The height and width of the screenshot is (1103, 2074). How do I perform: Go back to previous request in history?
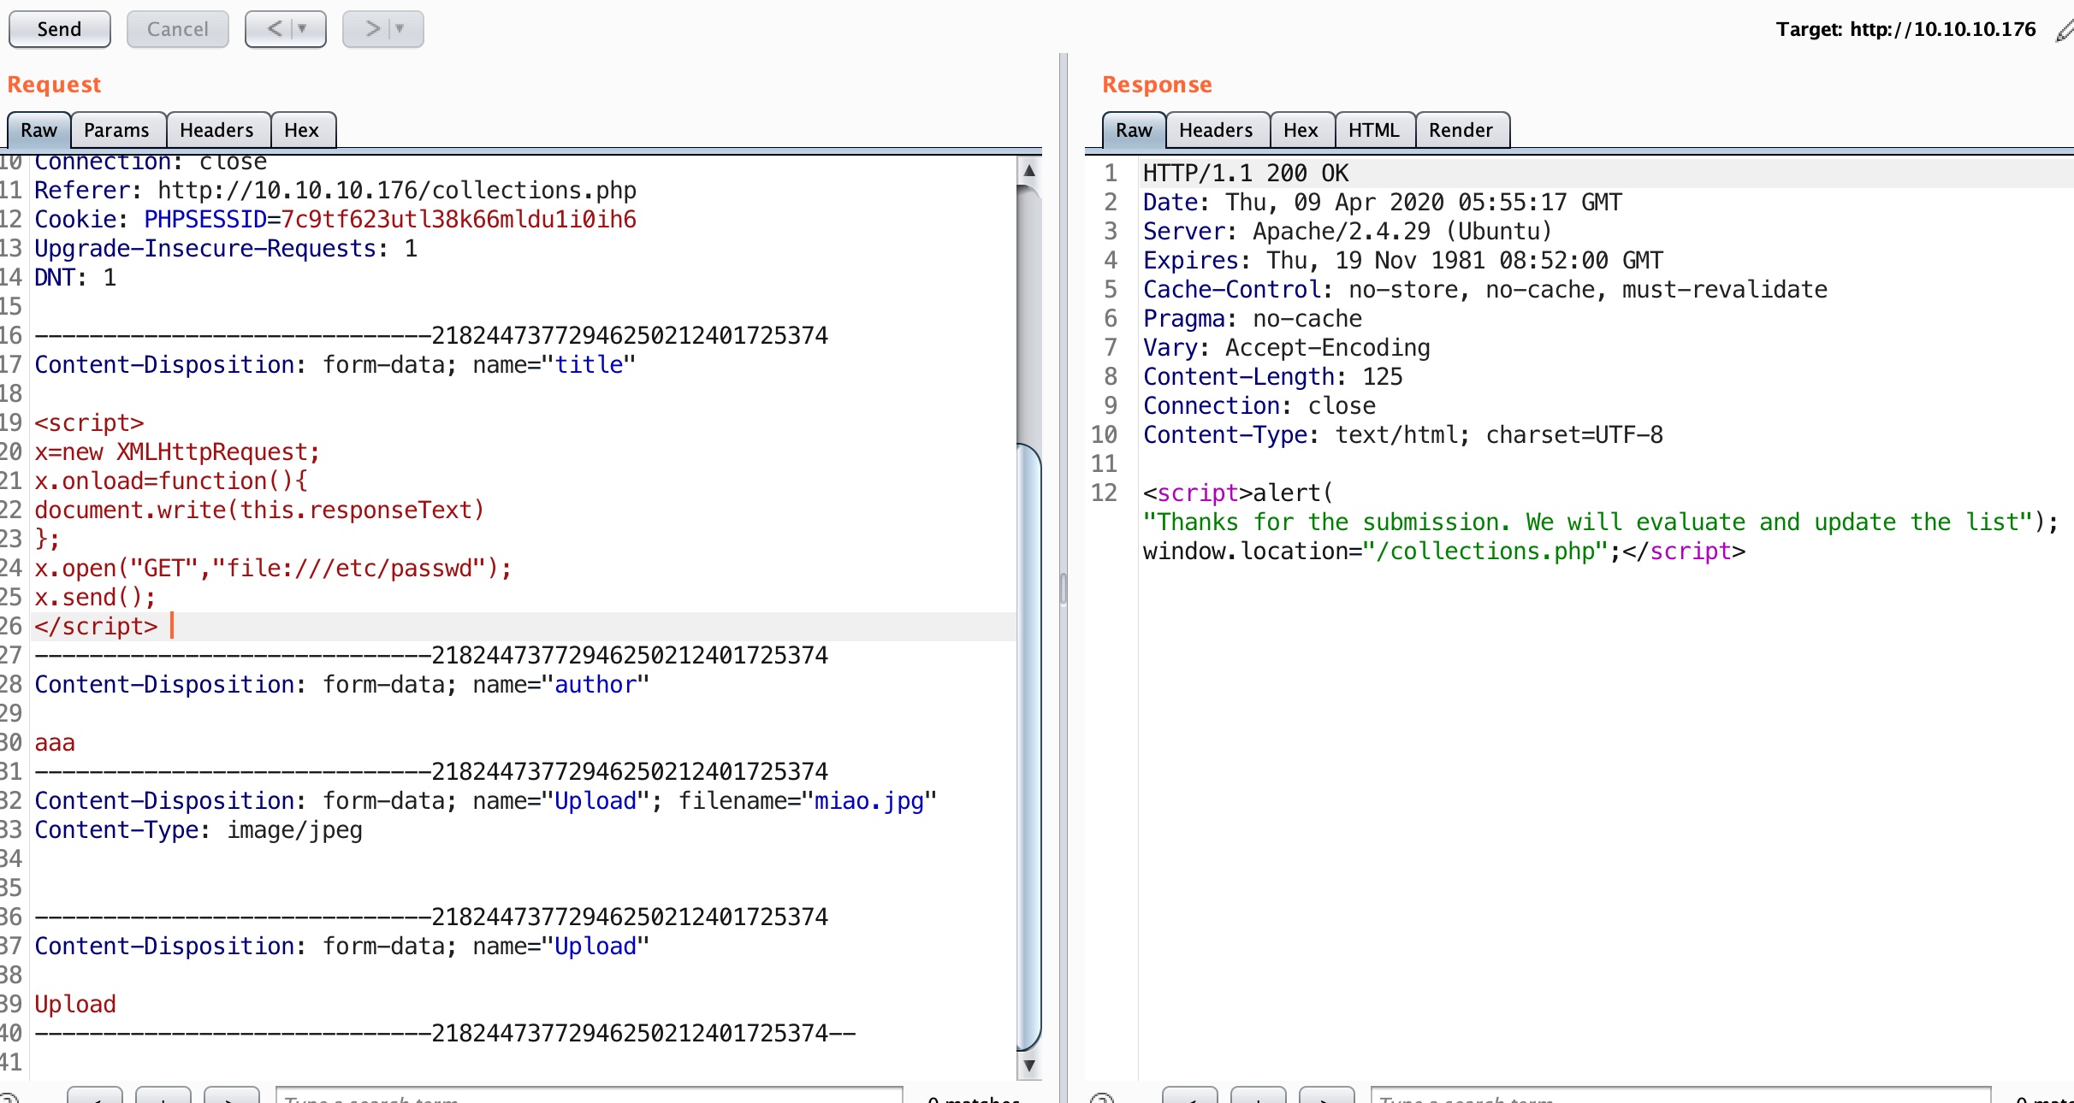[275, 29]
